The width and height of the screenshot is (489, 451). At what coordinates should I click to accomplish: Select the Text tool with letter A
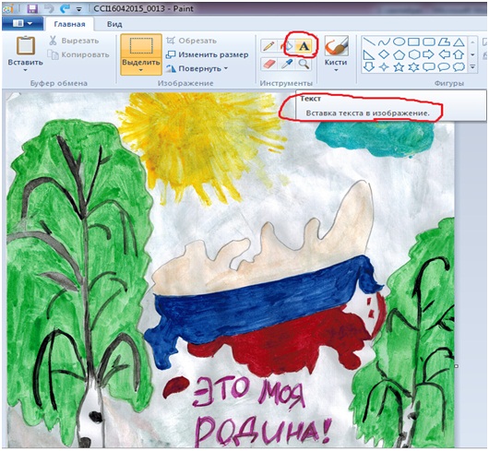click(304, 46)
